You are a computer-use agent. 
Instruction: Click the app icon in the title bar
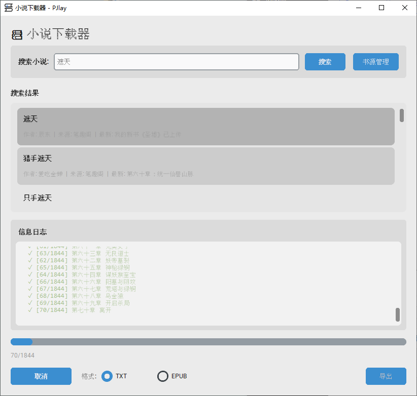(x=9, y=8)
